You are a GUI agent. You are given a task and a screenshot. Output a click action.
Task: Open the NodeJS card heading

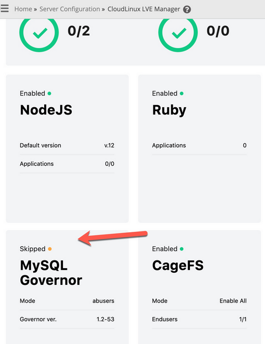click(46, 110)
